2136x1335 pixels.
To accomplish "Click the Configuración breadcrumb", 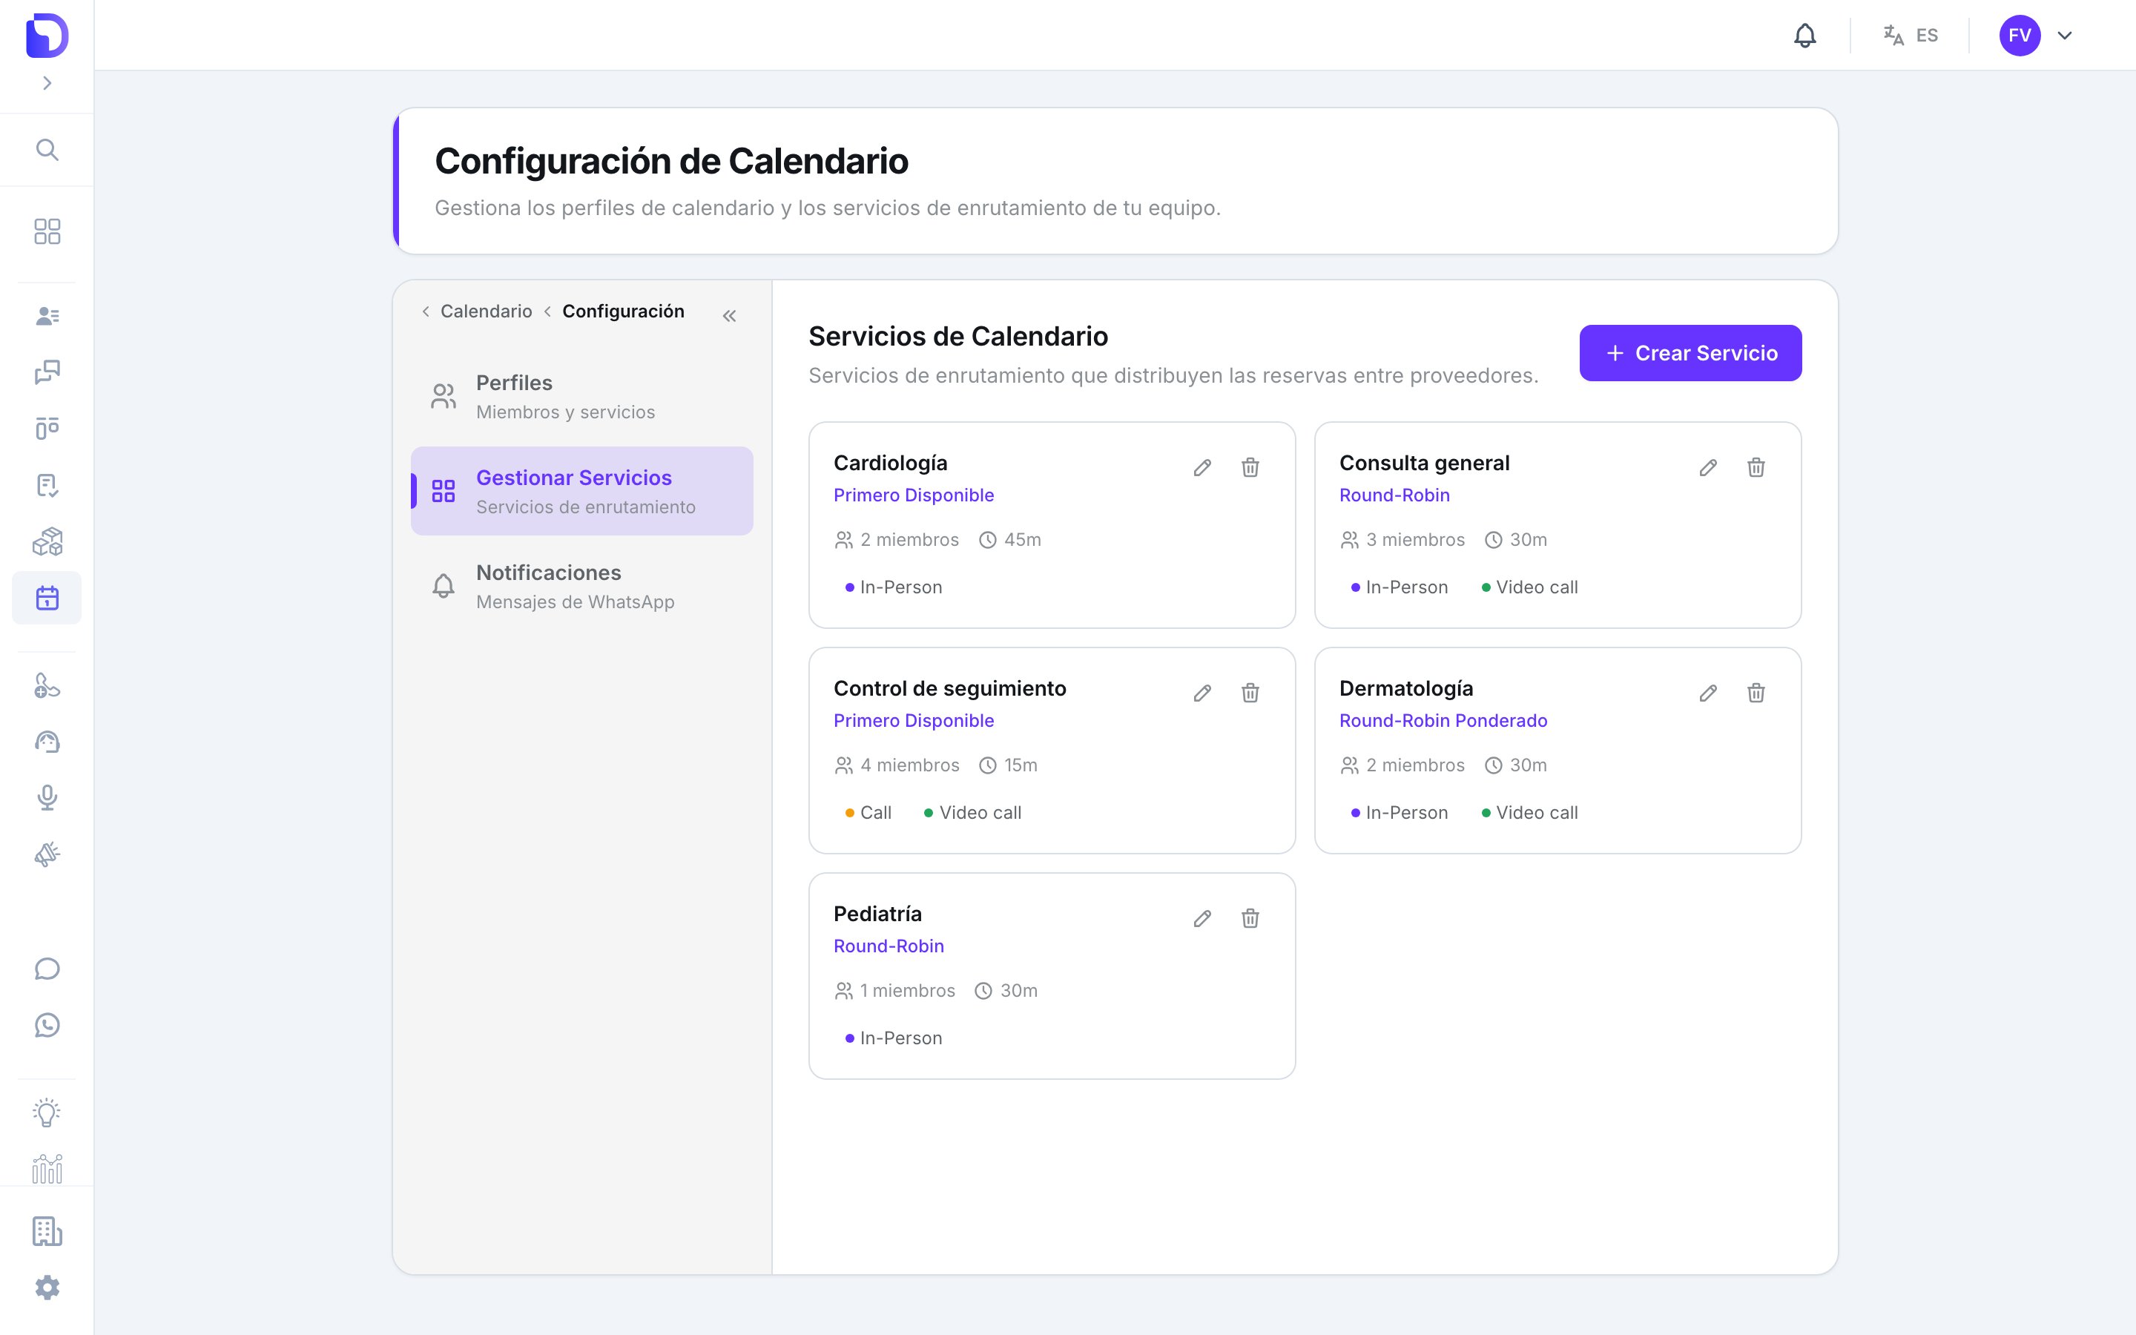I will pyautogui.click(x=623, y=311).
